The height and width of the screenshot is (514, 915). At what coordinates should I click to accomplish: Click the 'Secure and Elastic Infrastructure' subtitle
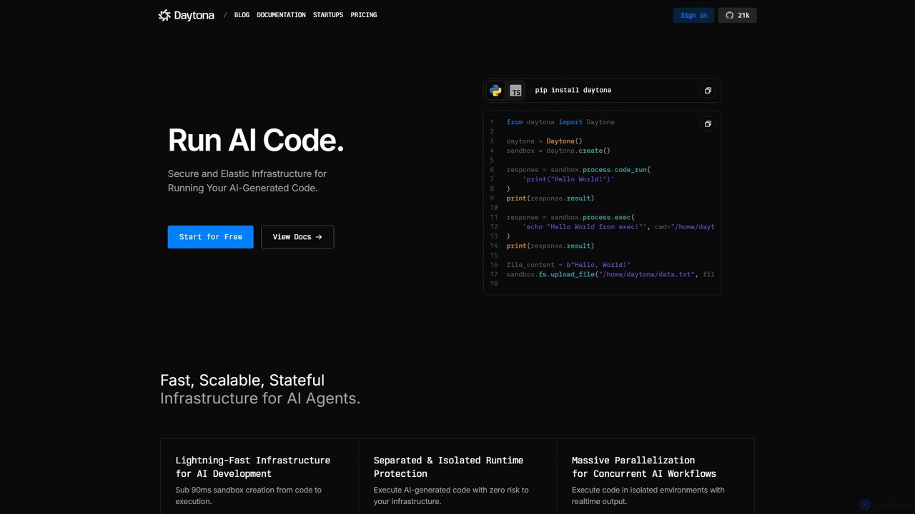[x=247, y=181]
